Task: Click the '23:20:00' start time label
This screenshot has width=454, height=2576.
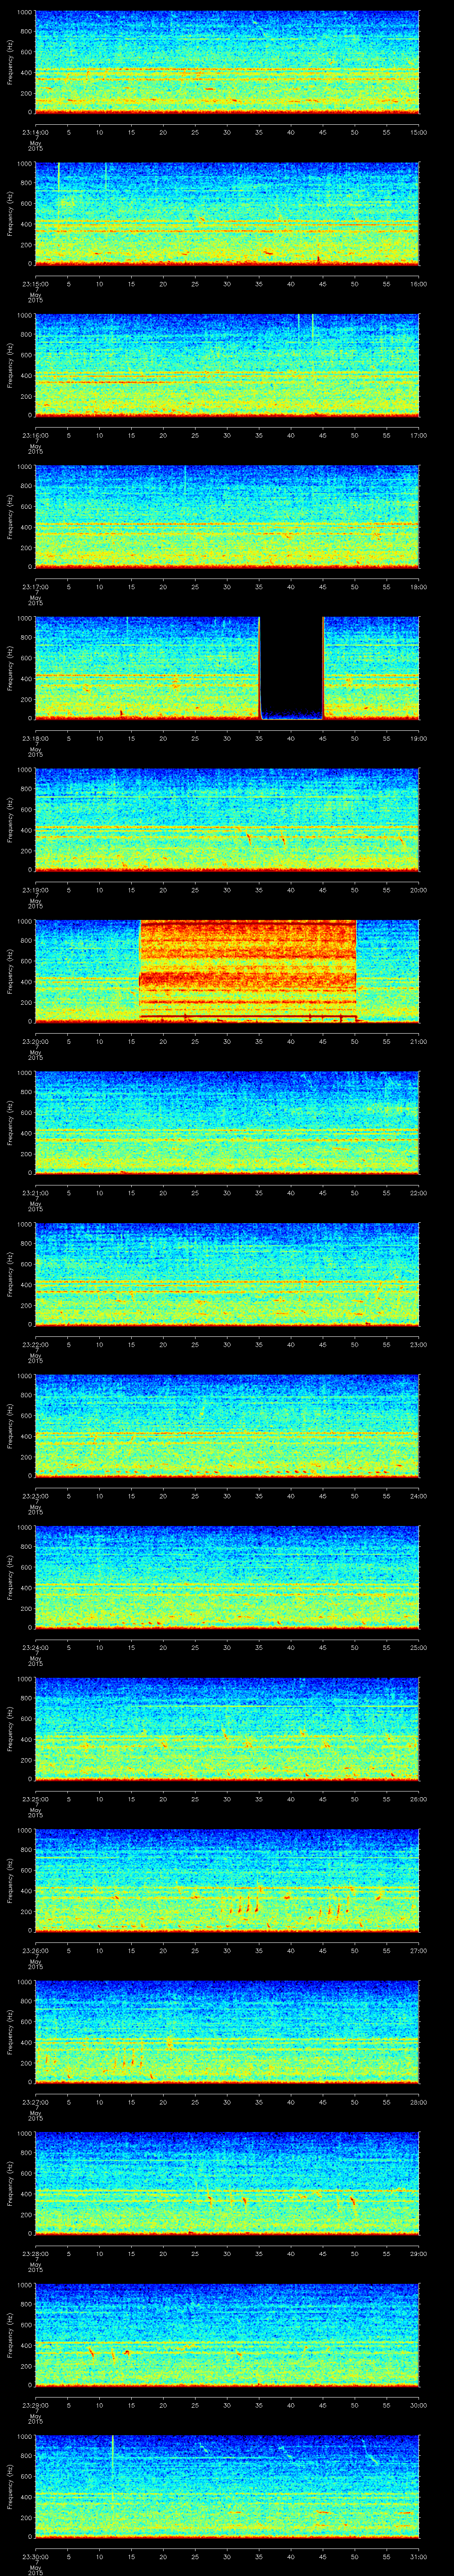Action: [x=35, y=1041]
